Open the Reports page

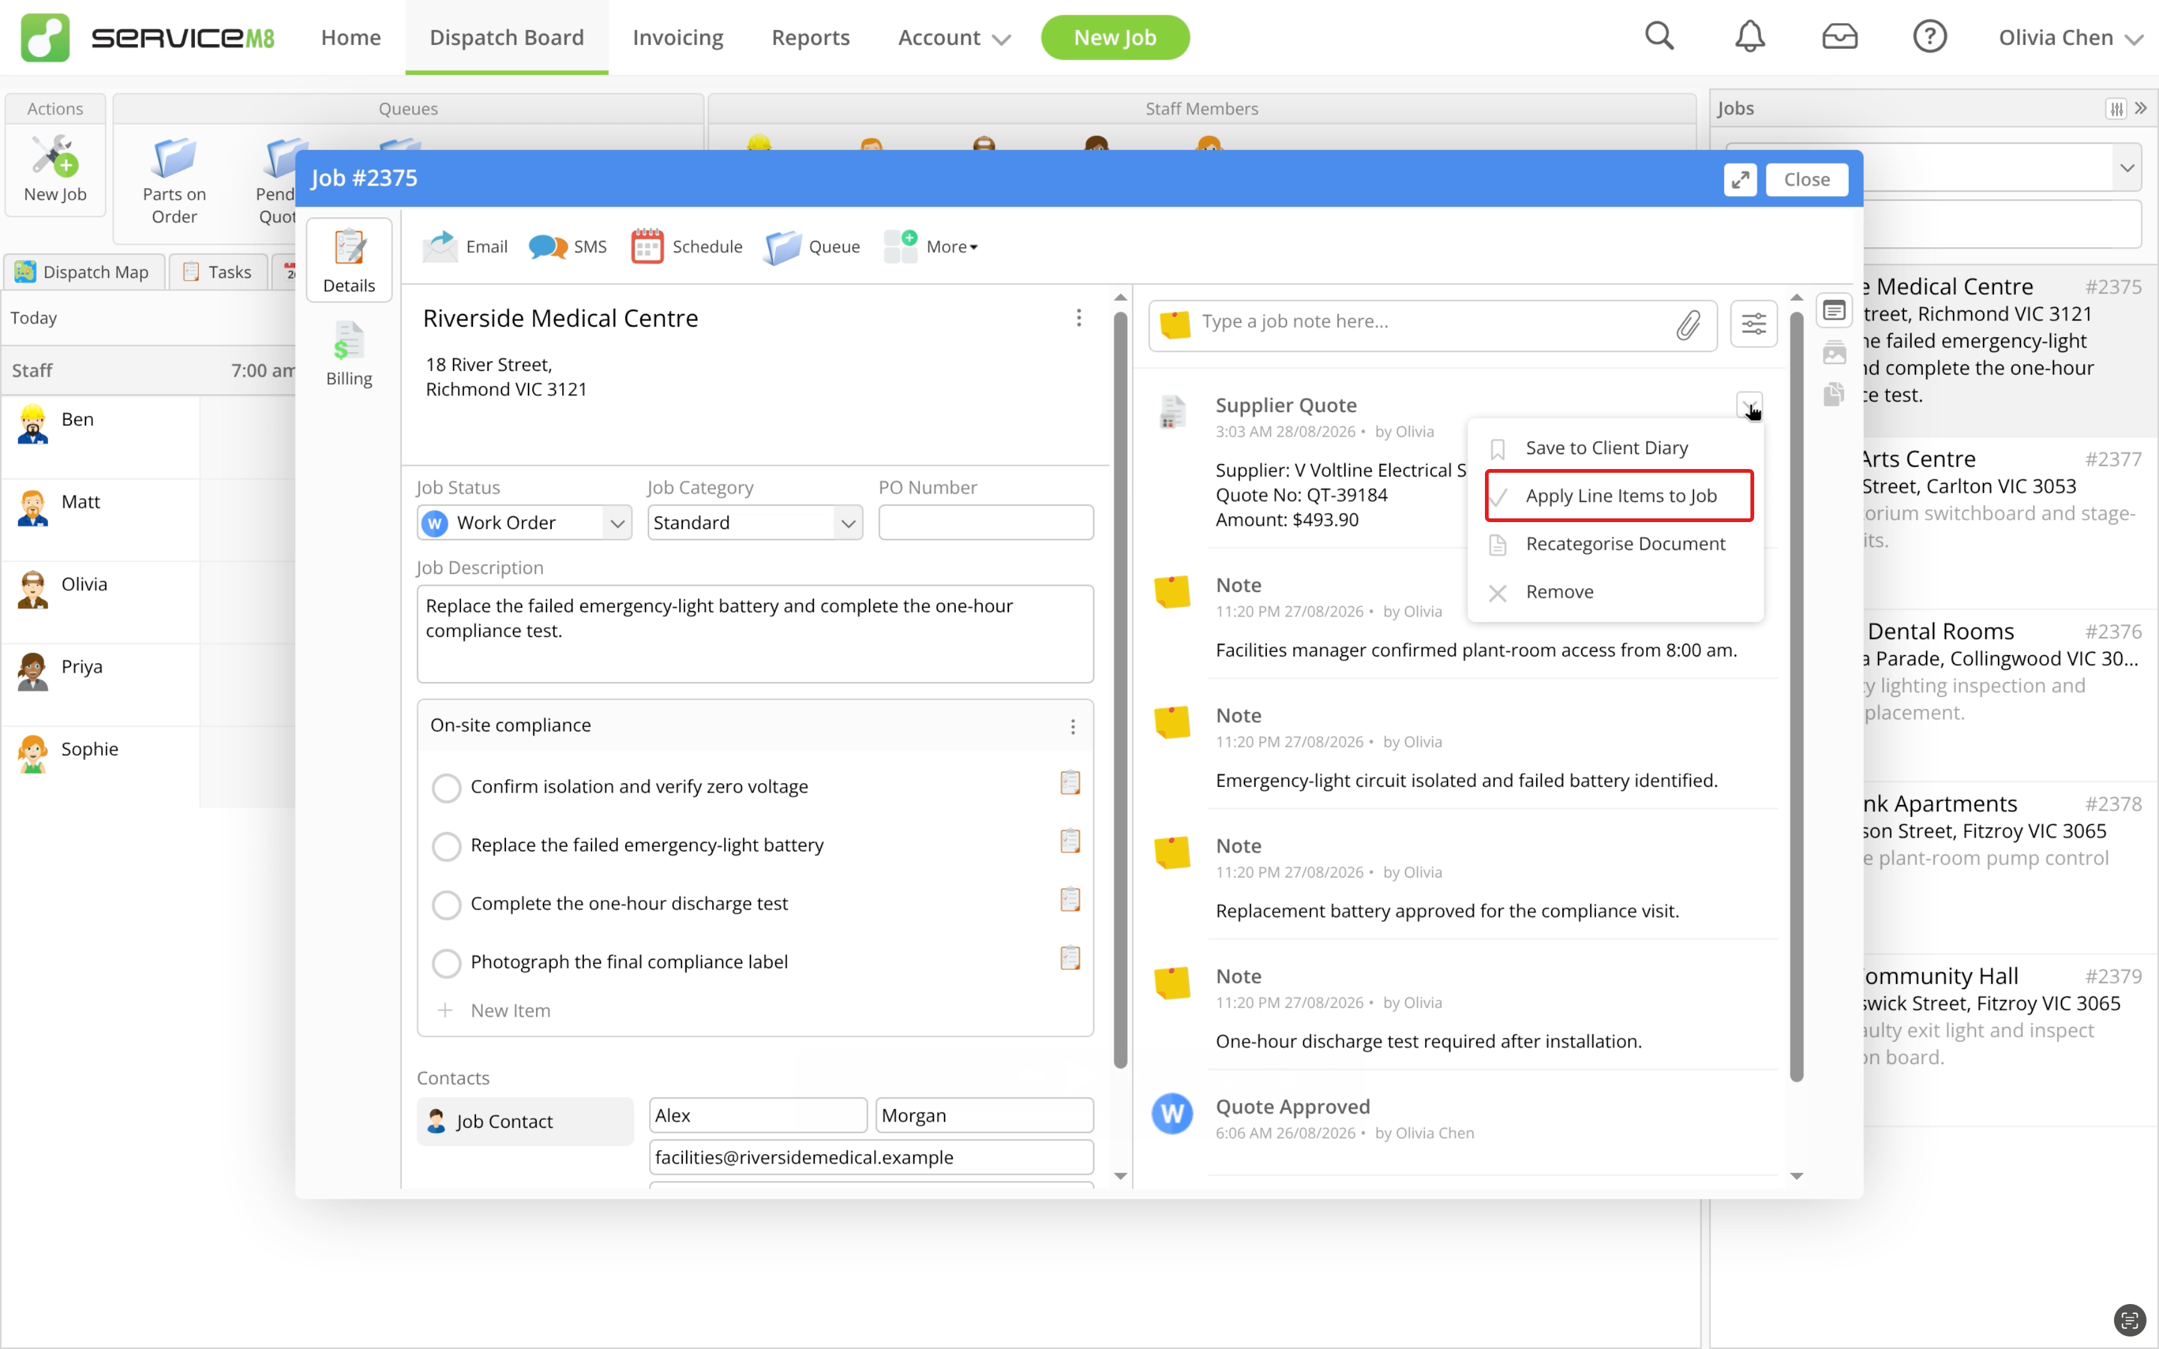coord(810,37)
